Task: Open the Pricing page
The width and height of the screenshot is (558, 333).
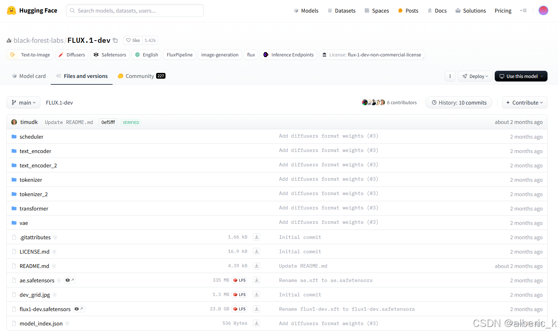Action: [x=503, y=11]
